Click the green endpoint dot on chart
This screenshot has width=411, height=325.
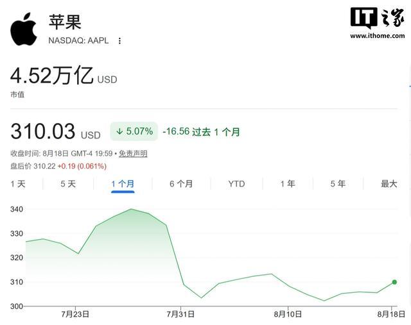(394, 282)
